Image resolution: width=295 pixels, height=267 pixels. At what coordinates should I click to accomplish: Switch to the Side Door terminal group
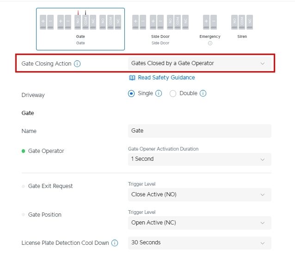coord(160,28)
